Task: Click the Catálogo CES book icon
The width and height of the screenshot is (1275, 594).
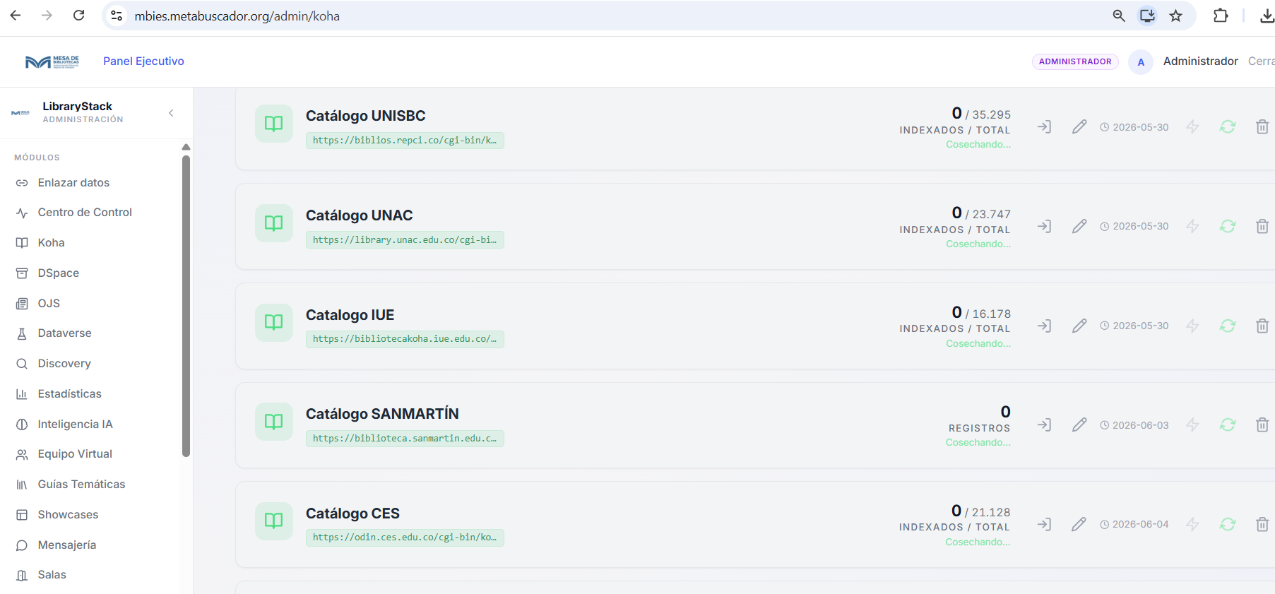Action: [x=274, y=521]
